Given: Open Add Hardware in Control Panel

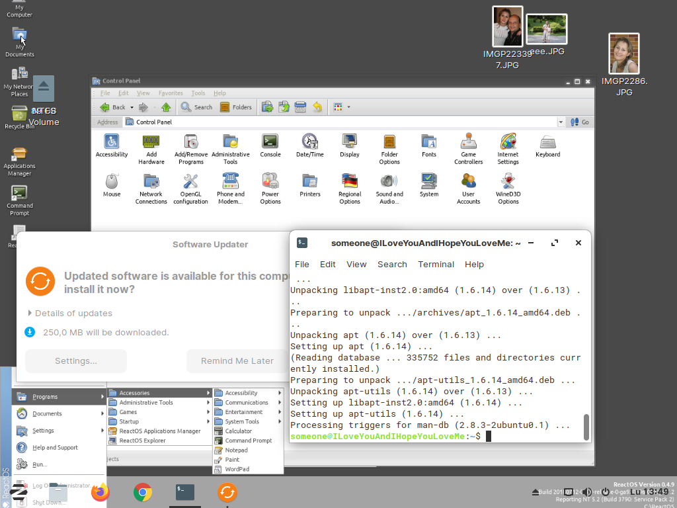Looking at the screenshot, I should point(151,149).
